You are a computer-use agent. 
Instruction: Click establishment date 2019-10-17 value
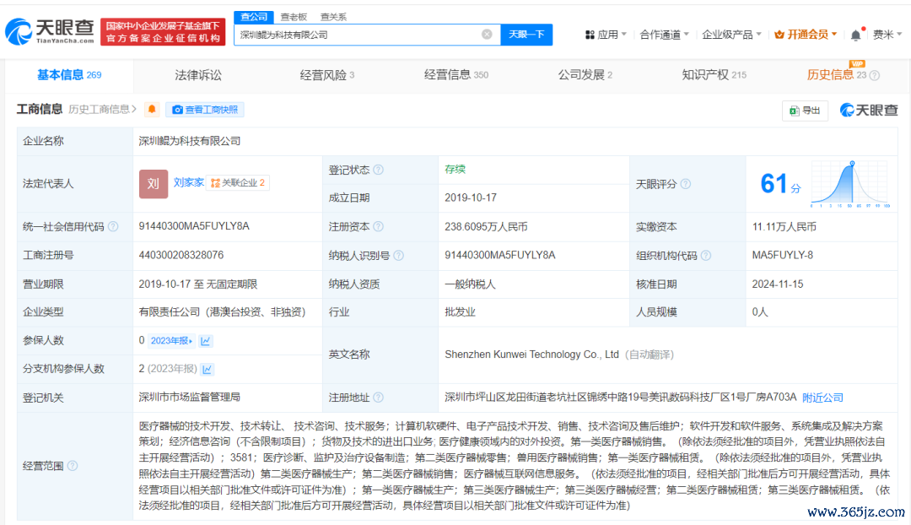(x=471, y=198)
